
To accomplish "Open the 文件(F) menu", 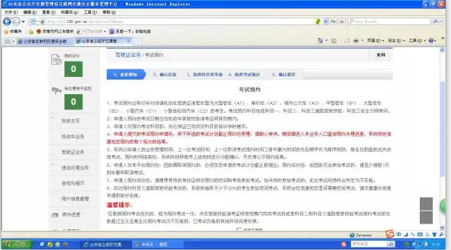I will 11,12.
